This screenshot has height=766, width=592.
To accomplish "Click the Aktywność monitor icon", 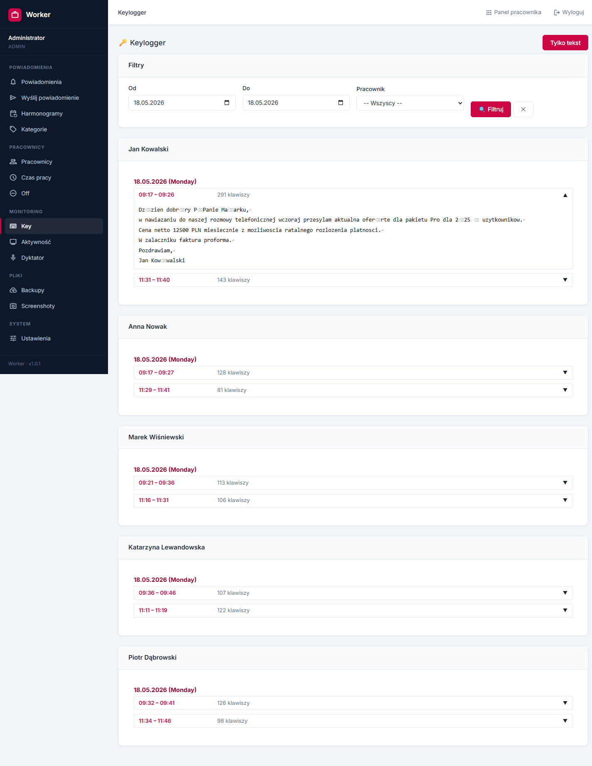I will coord(13,242).
